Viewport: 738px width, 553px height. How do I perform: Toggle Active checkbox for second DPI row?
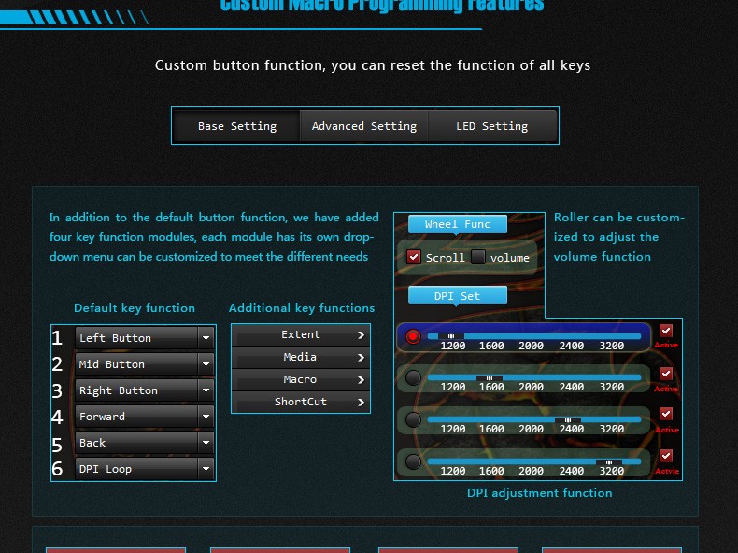pos(665,374)
